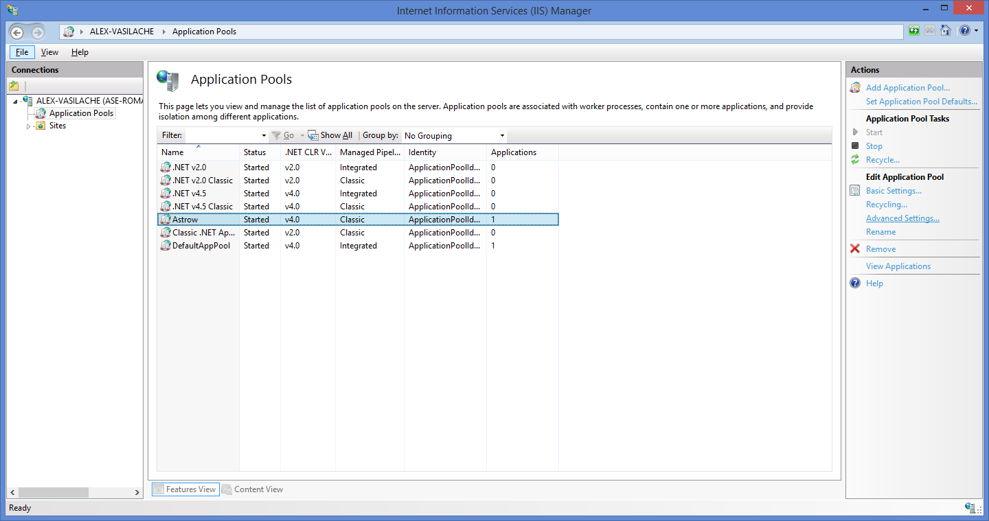Click the Stop application pool icon
The width and height of the screenshot is (989, 521).
[855, 146]
